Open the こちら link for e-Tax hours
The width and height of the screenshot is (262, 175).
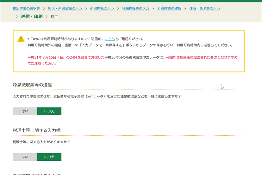click(110, 39)
